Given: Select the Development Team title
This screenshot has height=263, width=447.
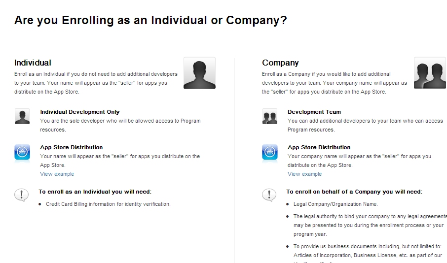Looking at the screenshot, I should (x=314, y=112).
